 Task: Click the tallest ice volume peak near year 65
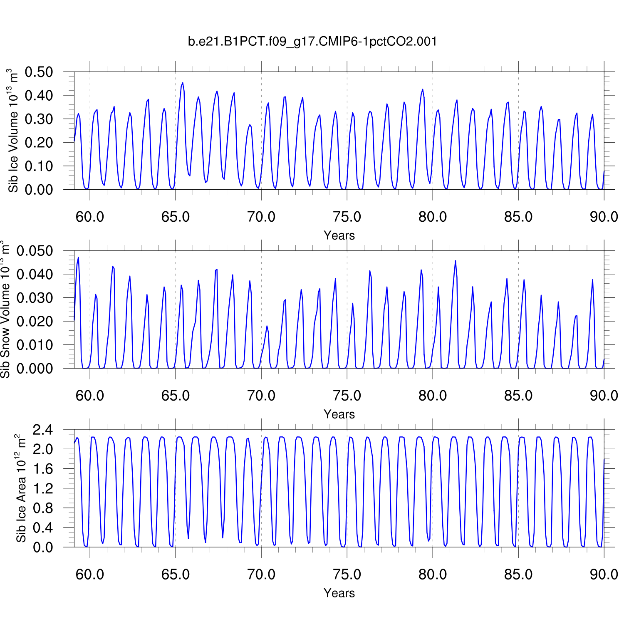(x=182, y=83)
